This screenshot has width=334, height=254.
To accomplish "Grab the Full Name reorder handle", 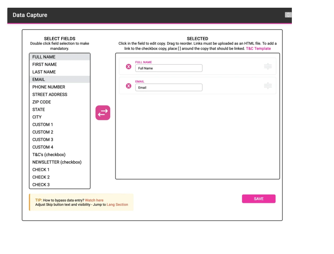I will coord(268,66).
